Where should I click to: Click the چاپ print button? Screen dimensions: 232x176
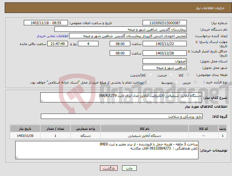[129, 168]
